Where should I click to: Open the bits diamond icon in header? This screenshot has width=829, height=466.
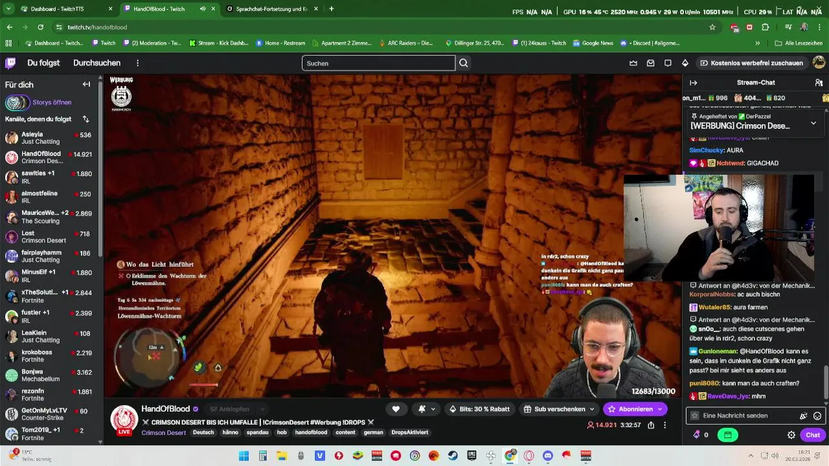[685, 63]
